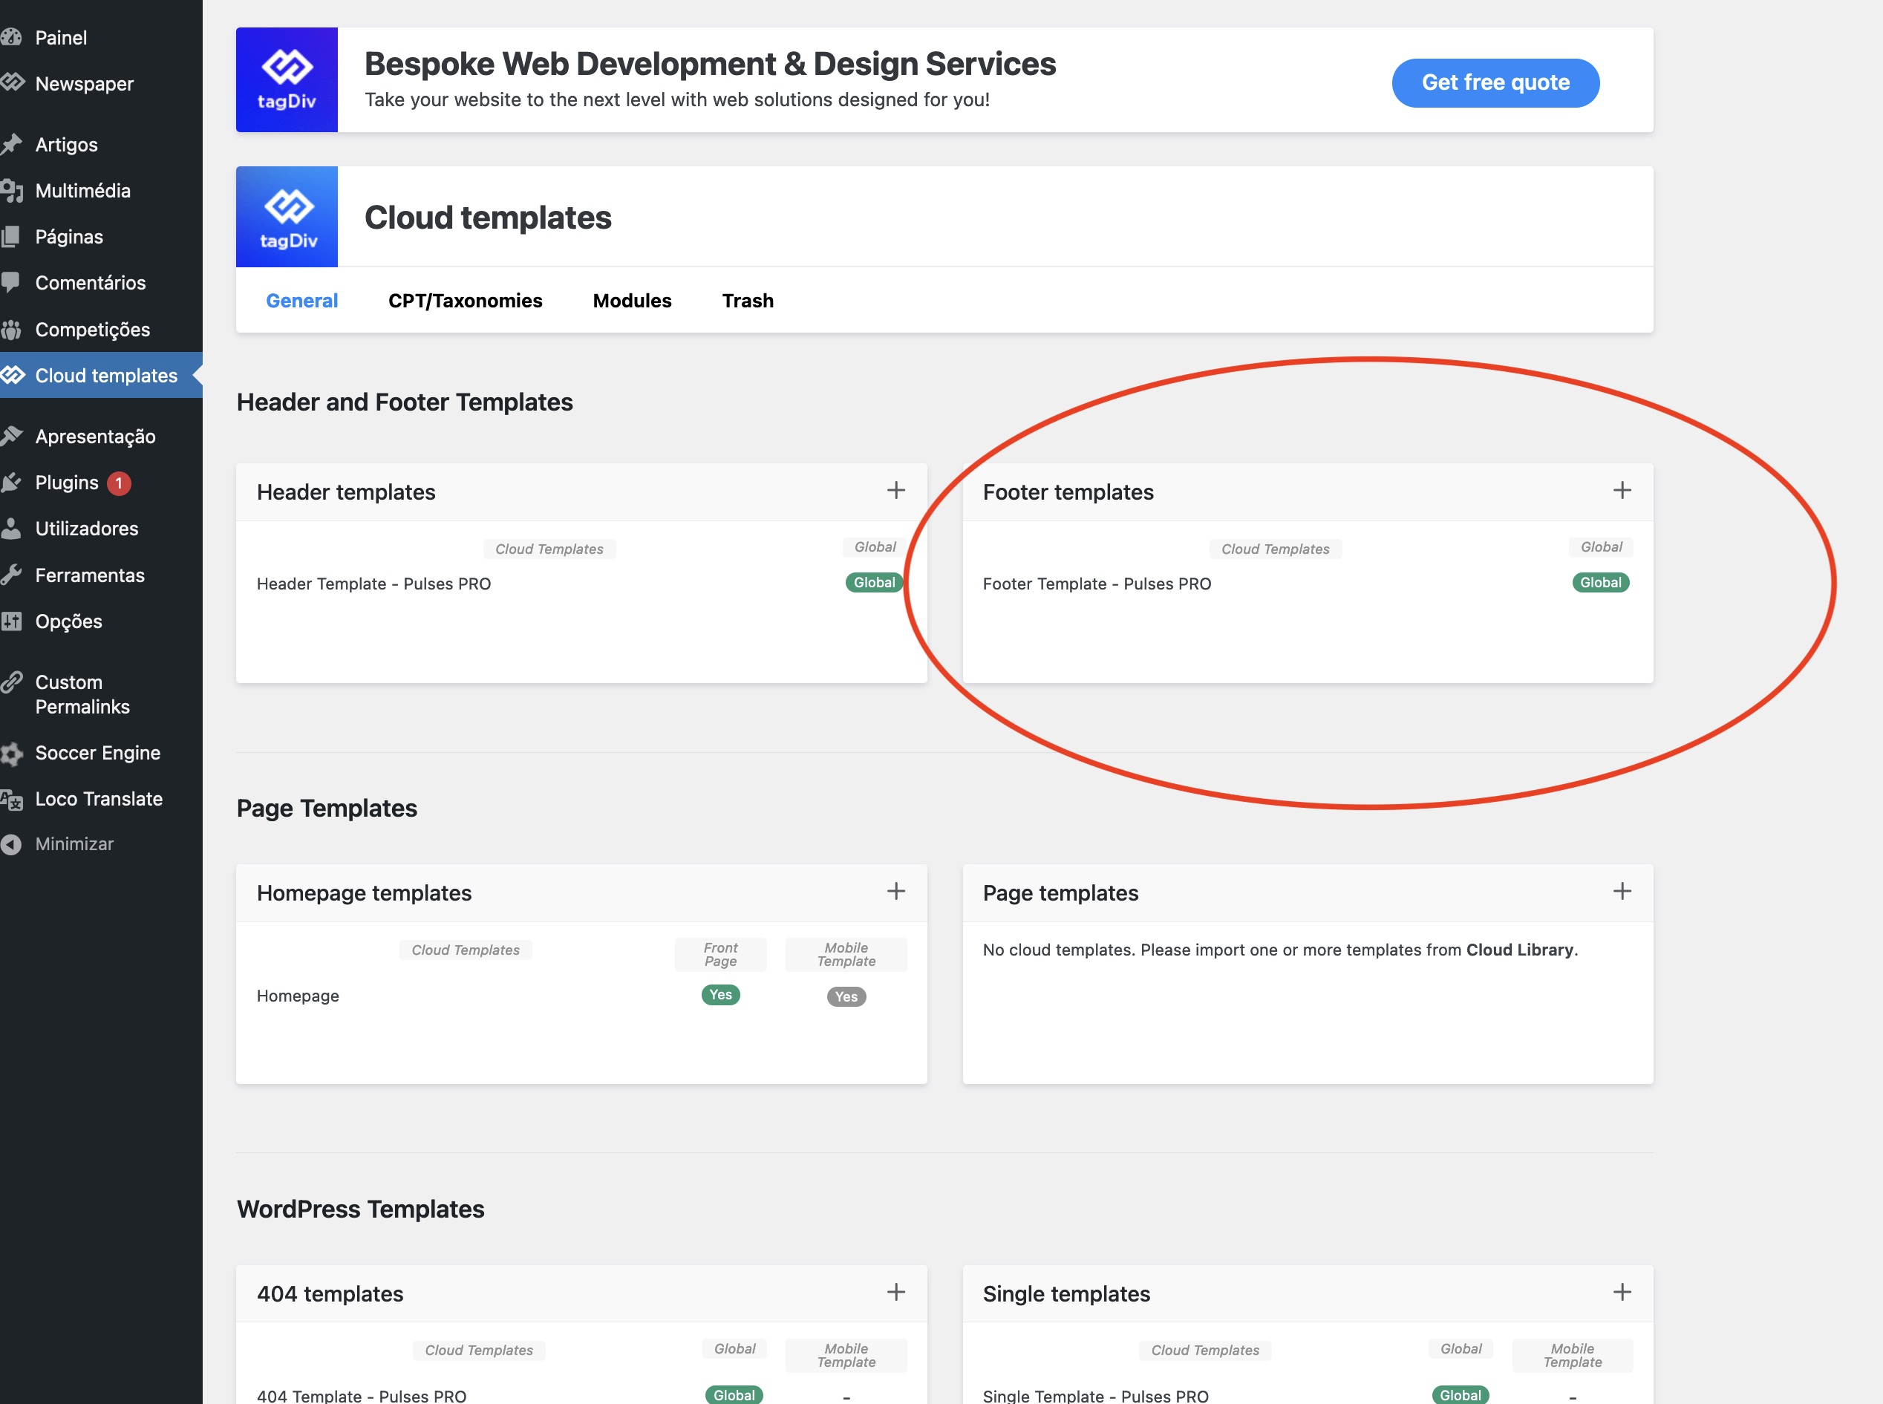Click the Páginas pages icon
The width and height of the screenshot is (1883, 1404).
[10, 236]
